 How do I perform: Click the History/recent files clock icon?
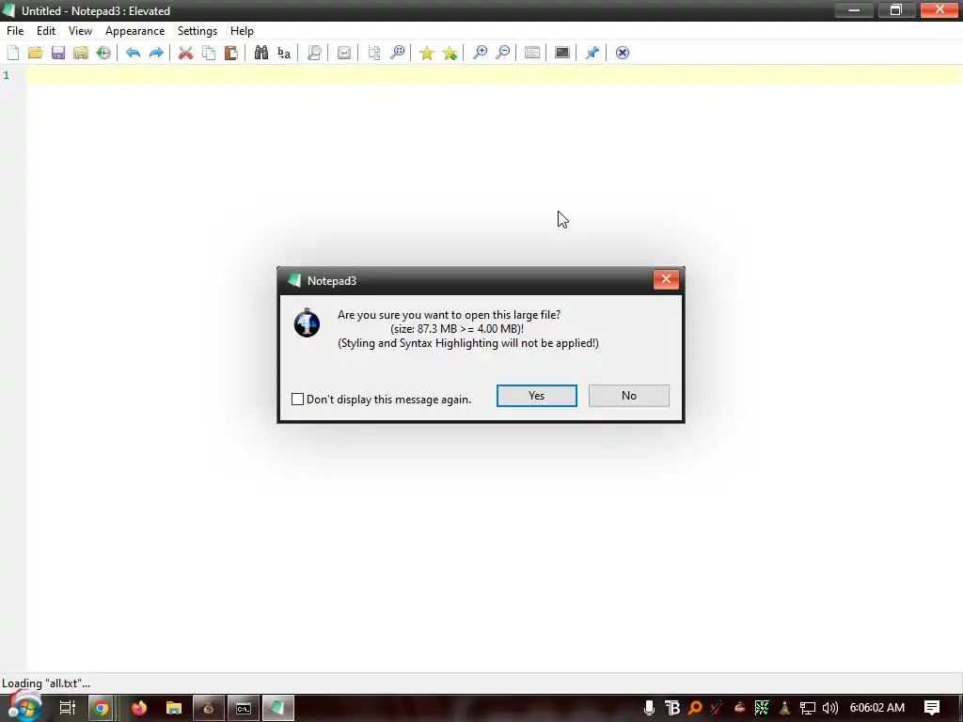(103, 53)
